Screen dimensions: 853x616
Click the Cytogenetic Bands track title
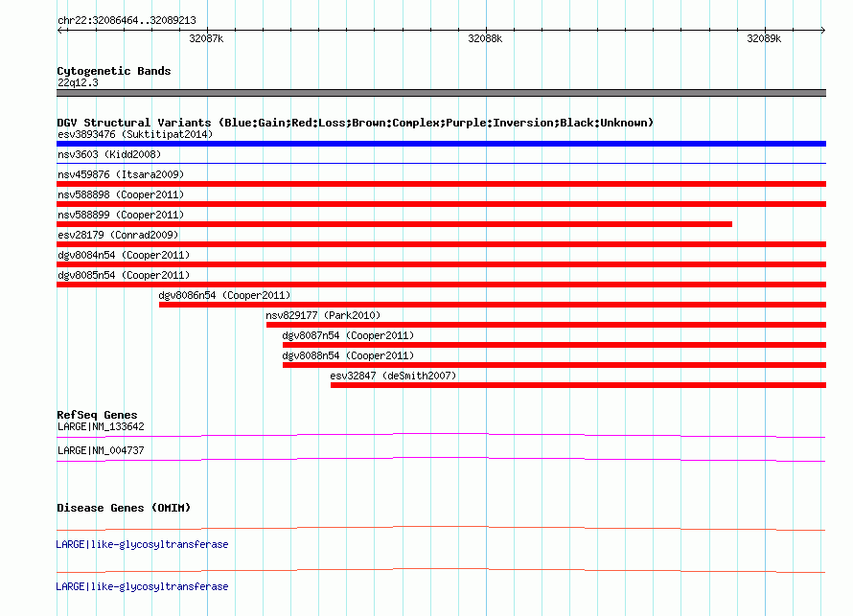pyautogui.click(x=114, y=71)
